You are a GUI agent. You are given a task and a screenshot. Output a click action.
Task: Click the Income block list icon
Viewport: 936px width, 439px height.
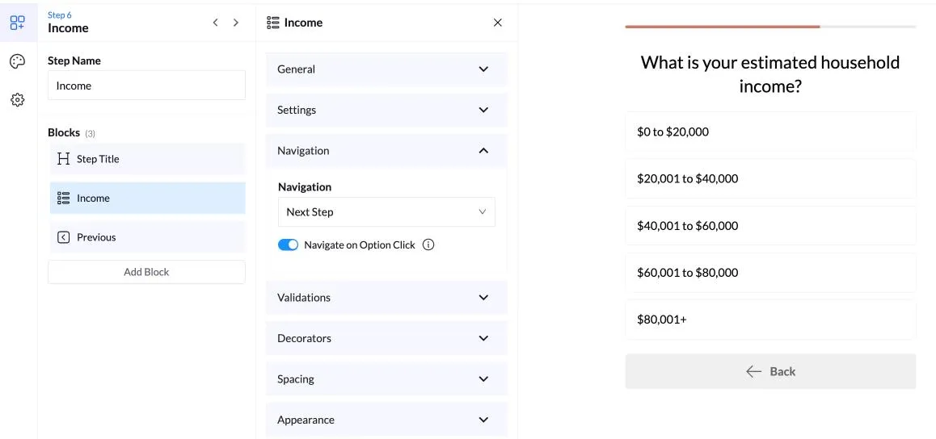click(x=63, y=199)
